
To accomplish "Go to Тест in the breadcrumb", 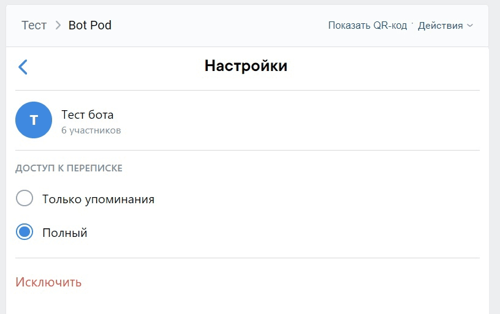I will click(34, 26).
